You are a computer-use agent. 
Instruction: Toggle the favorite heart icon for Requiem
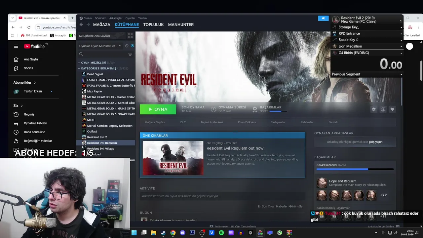[x=392, y=109]
